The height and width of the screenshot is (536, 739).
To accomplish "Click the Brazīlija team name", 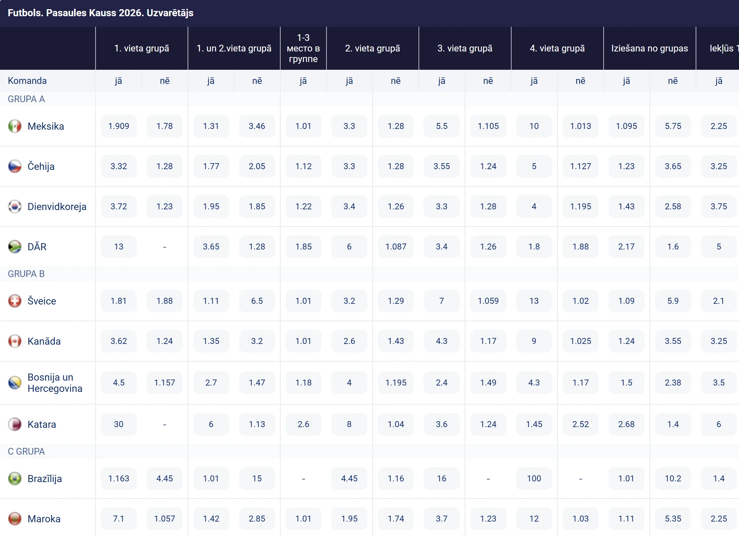I will tap(45, 479).
